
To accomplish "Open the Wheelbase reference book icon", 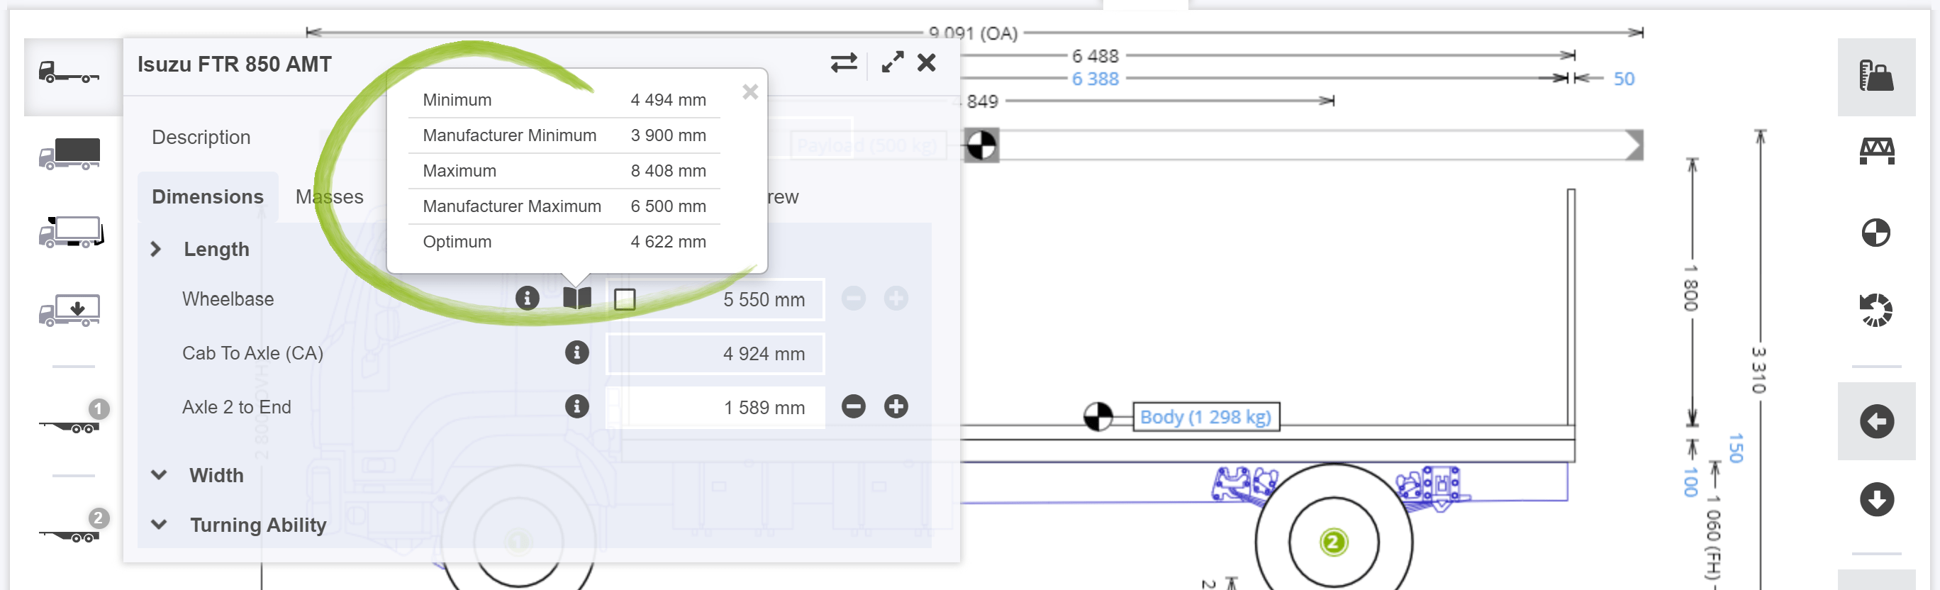I will (577, 299).
